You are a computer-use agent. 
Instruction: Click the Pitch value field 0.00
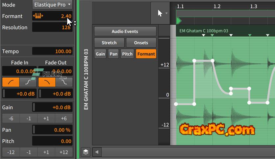(52, 141)
